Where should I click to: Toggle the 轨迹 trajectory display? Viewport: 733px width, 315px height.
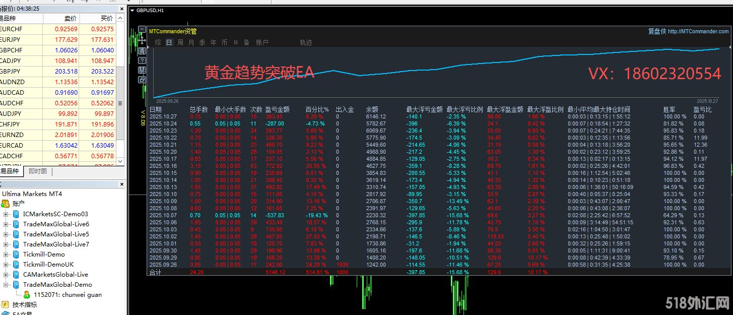click(x=306, y=42)
